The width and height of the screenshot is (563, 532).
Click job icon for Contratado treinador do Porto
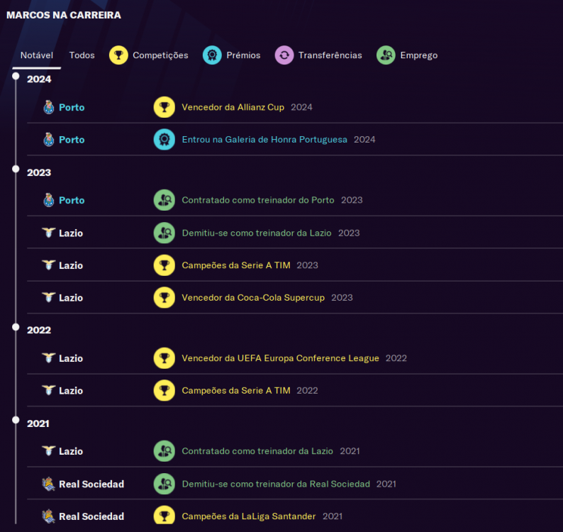[165, 200]
